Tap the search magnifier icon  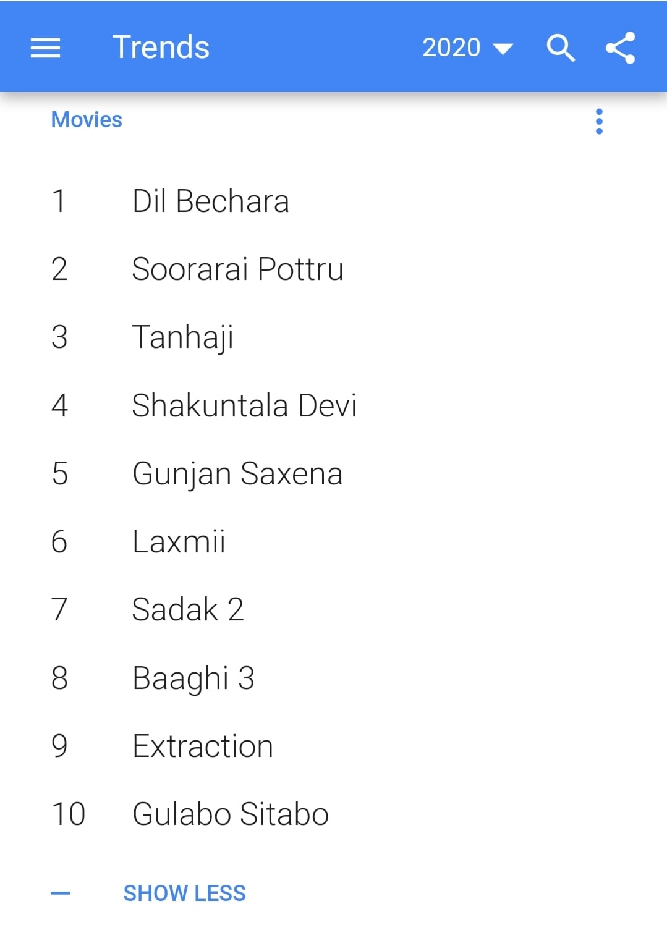(x=561, y=48)
